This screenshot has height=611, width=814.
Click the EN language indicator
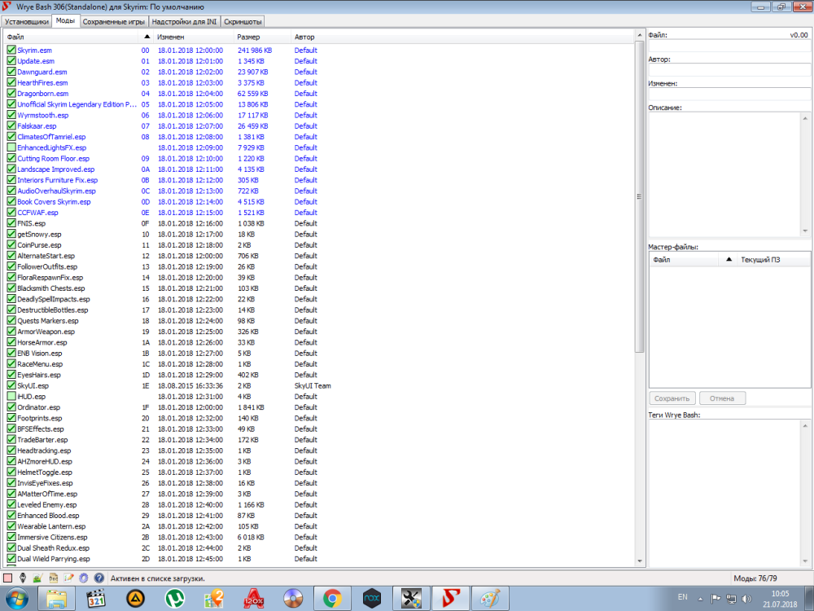pos(682,597)
